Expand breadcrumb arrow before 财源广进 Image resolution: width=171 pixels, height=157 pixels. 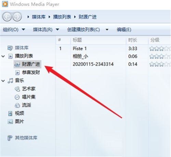click(75, 17)
